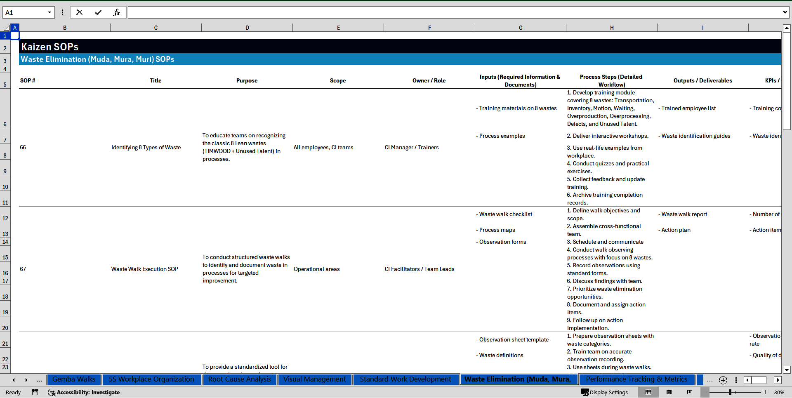The width and height of the screenshot is (792, 398).
Task: Open the Name Box dropdown arrow
Action: pos(49,12)
